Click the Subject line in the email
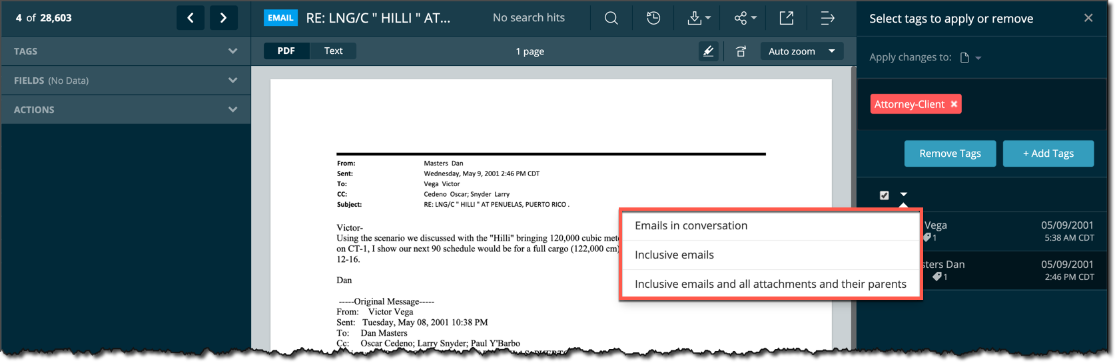 click(453, 205)
